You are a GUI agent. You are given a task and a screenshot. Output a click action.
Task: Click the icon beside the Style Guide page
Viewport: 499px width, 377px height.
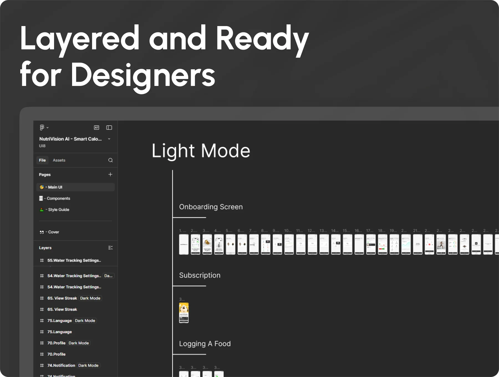coord(42,210)
